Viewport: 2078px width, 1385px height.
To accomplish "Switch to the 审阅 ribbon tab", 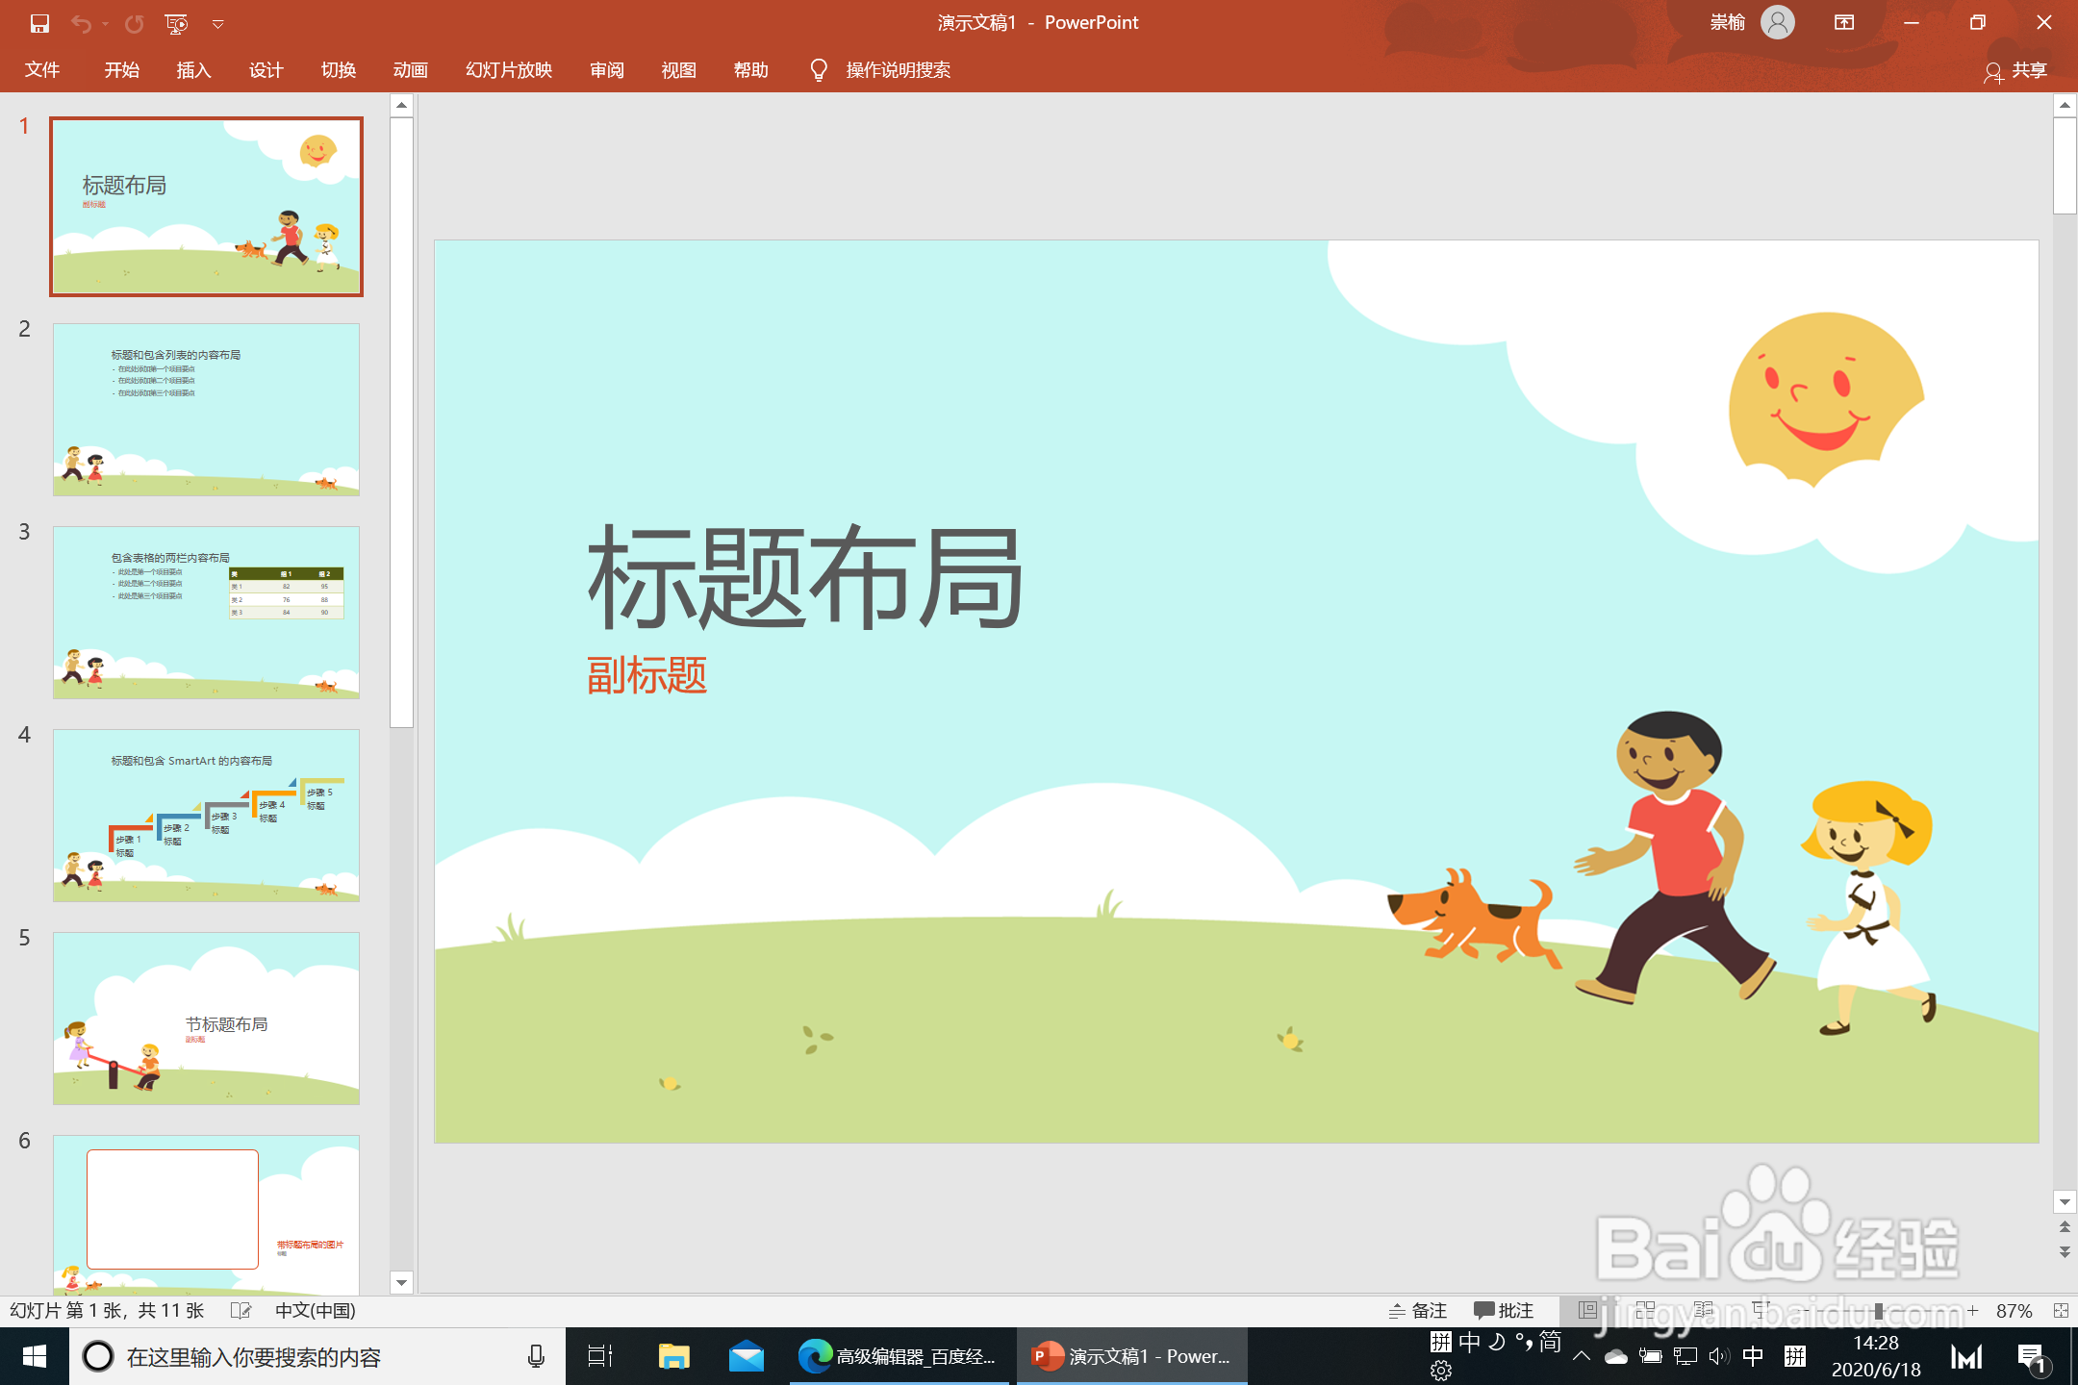I will 607,69.
